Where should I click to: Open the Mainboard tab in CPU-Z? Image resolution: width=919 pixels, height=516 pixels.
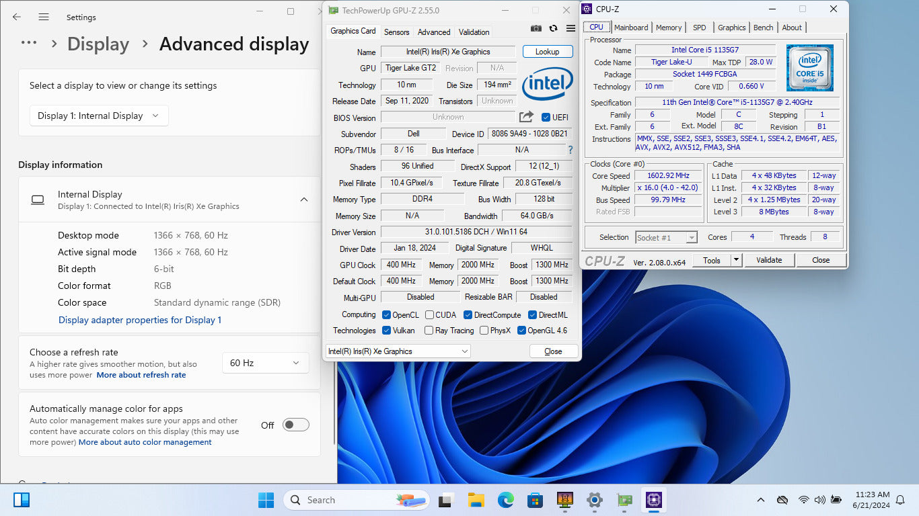pyautogui.click(x=631, y=28)
